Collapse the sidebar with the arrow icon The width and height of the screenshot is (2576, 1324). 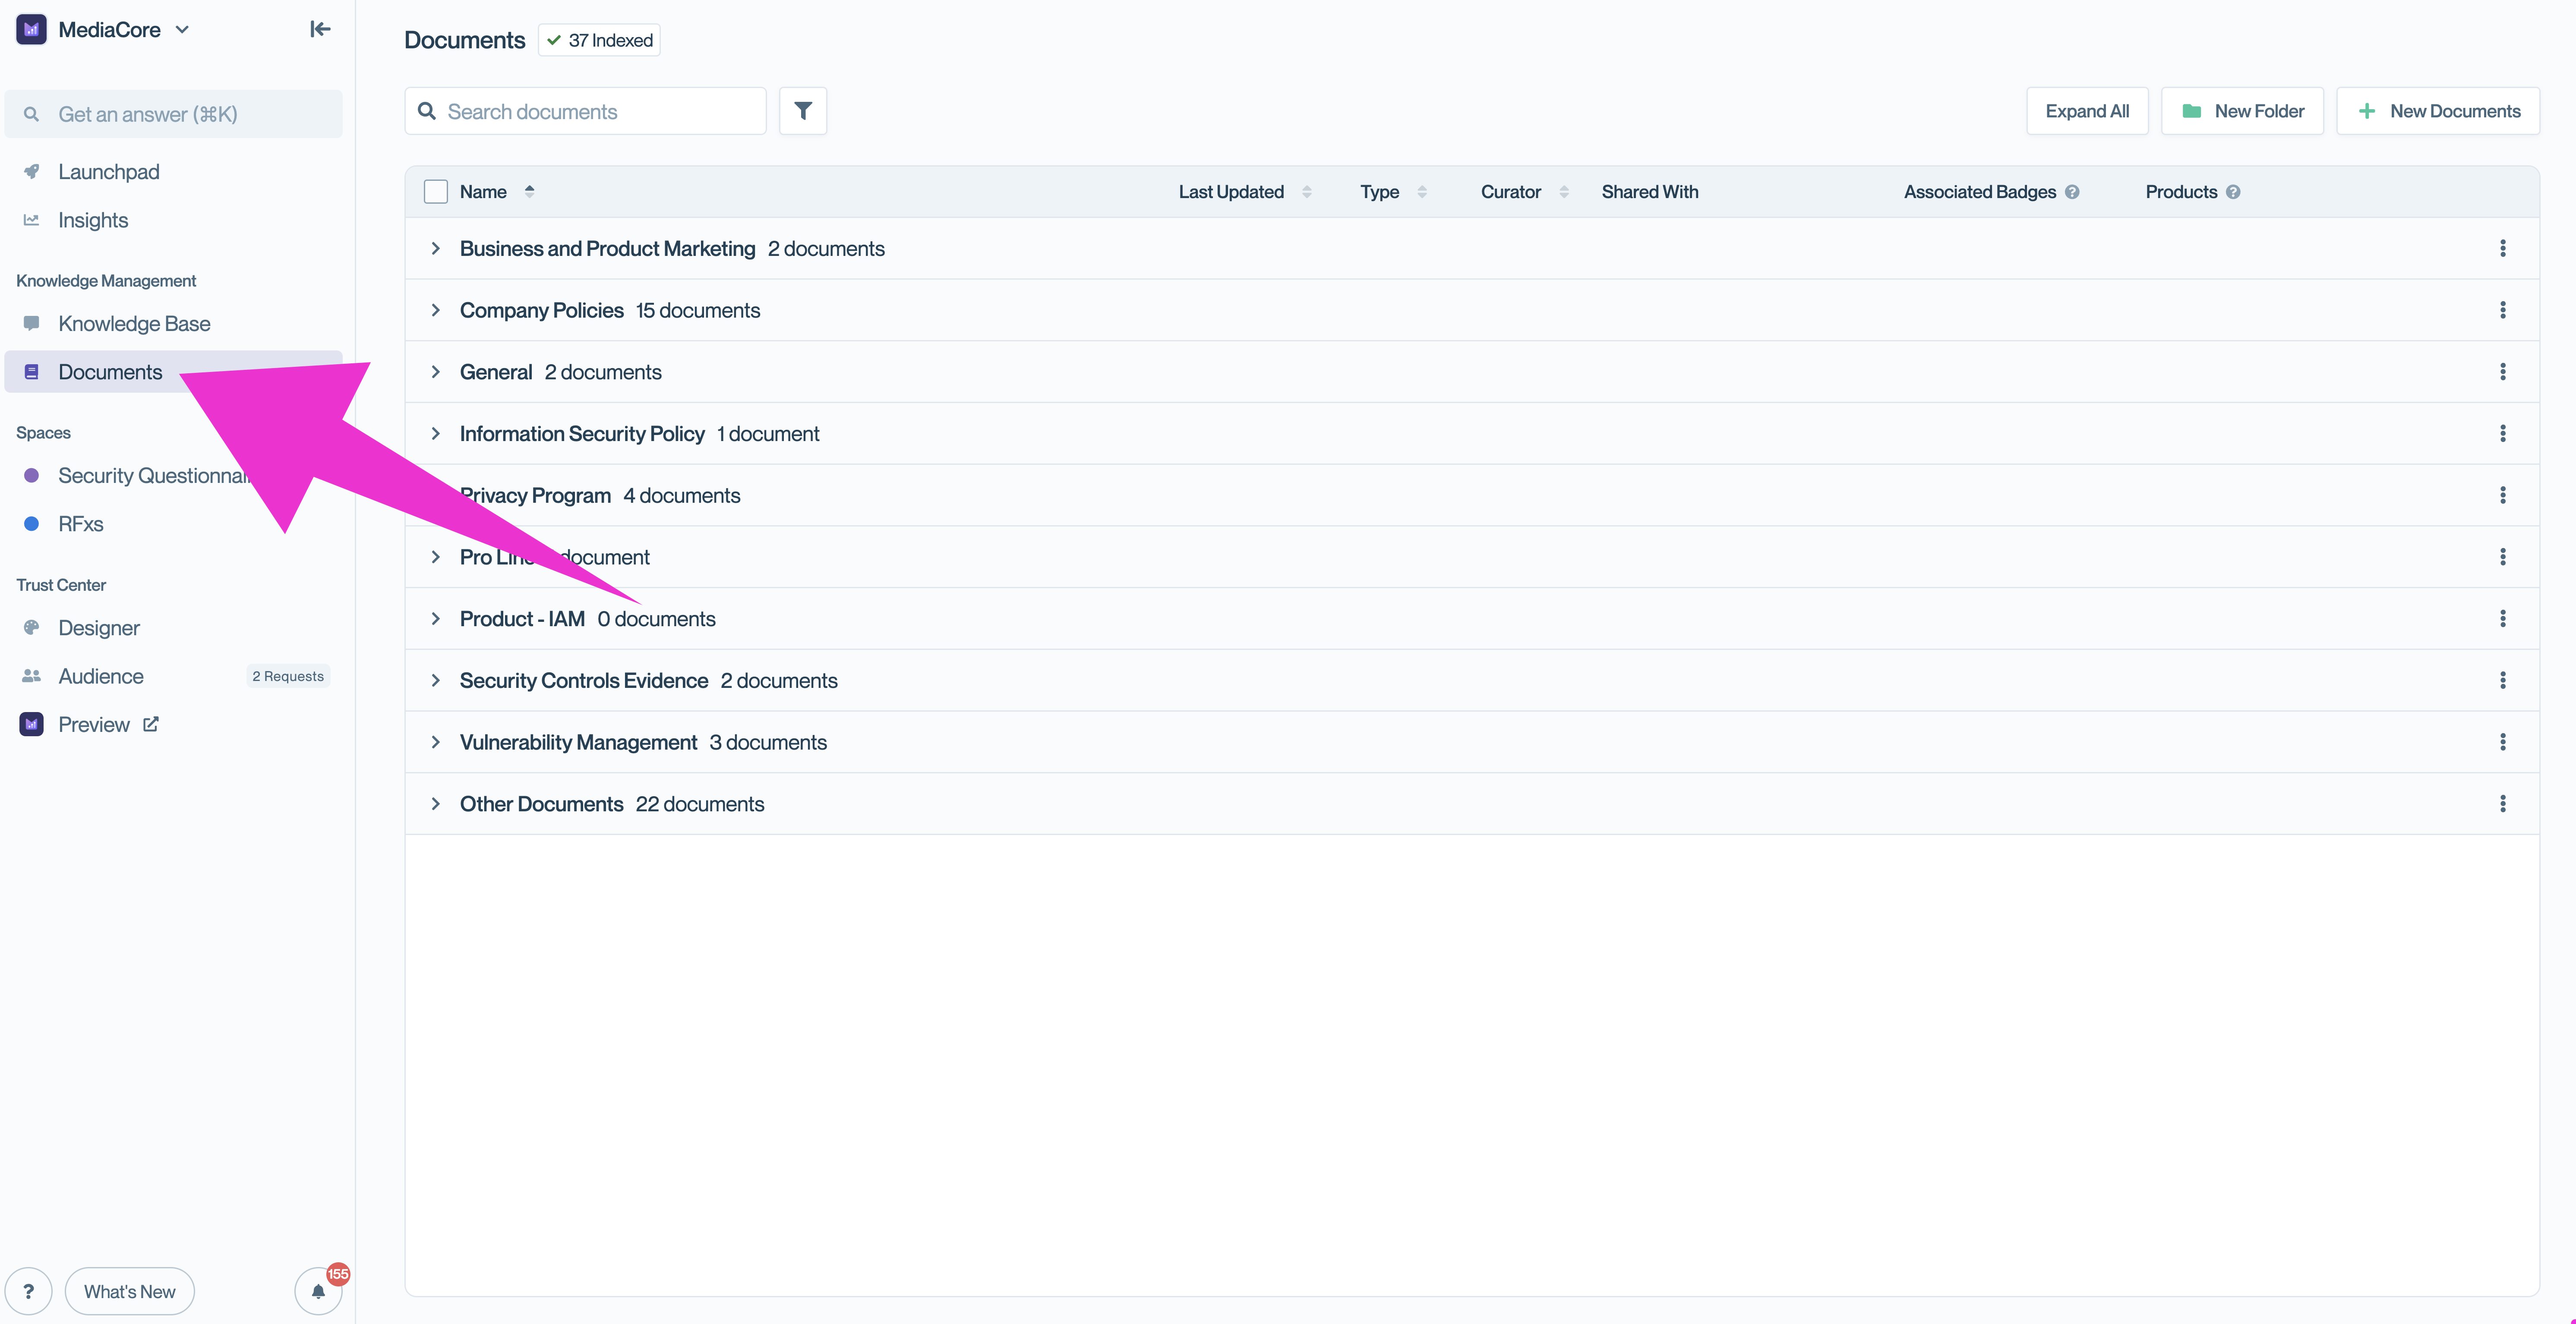tap(320, 29)
